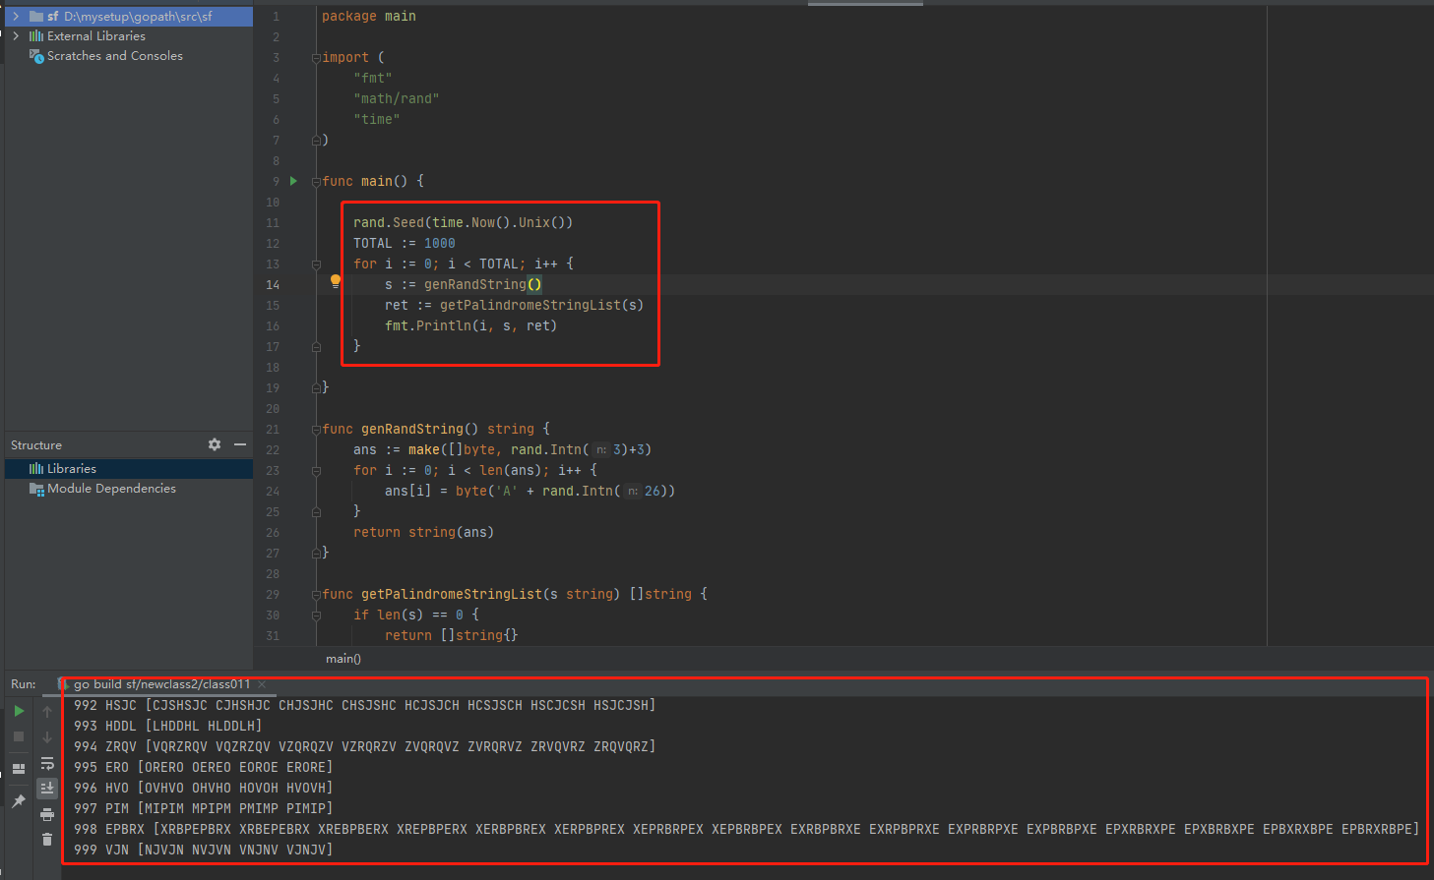Click line number 14 in the gutter
Viewport: 1434px width, 880px height.
[273, 285]
